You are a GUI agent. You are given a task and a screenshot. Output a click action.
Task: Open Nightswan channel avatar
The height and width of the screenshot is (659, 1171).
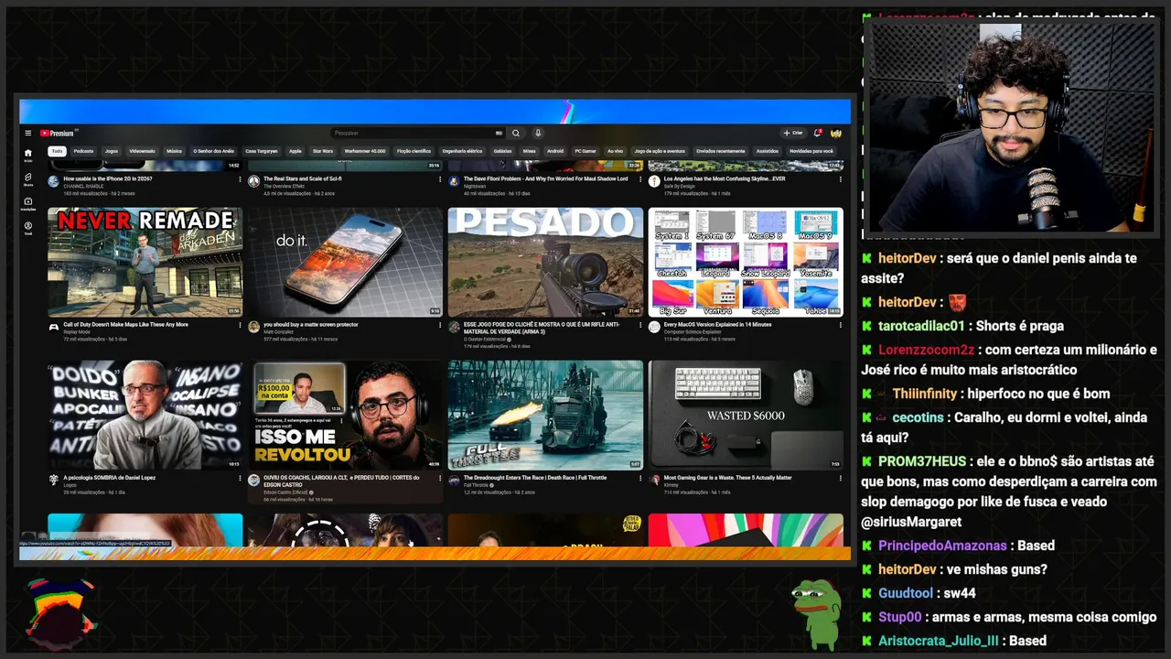454,181
